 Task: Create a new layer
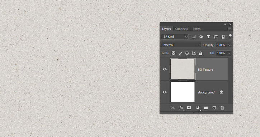pos(214,108)
